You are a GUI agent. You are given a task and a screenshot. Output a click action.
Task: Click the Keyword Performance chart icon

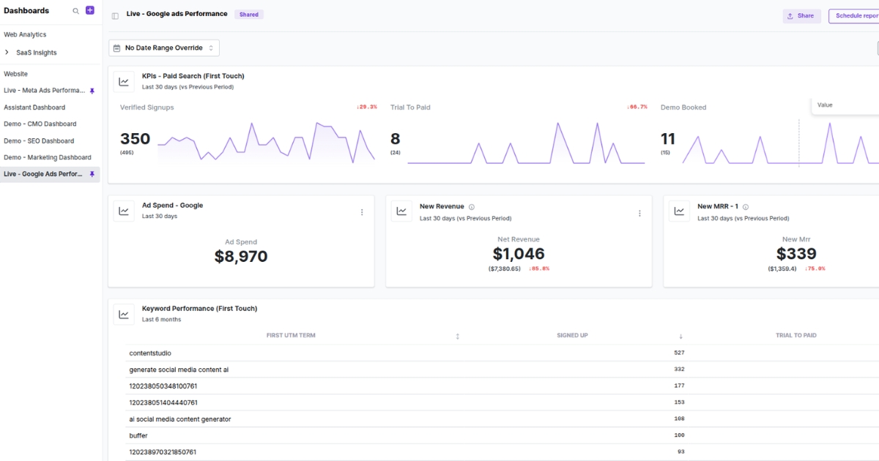[x=124, y=313]
